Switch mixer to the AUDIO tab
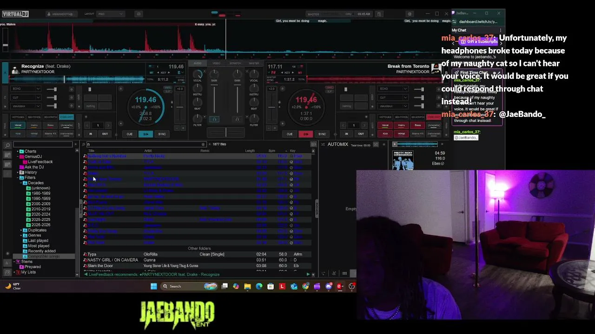This screenshot has height=334, width=595. tap(198, 63)
